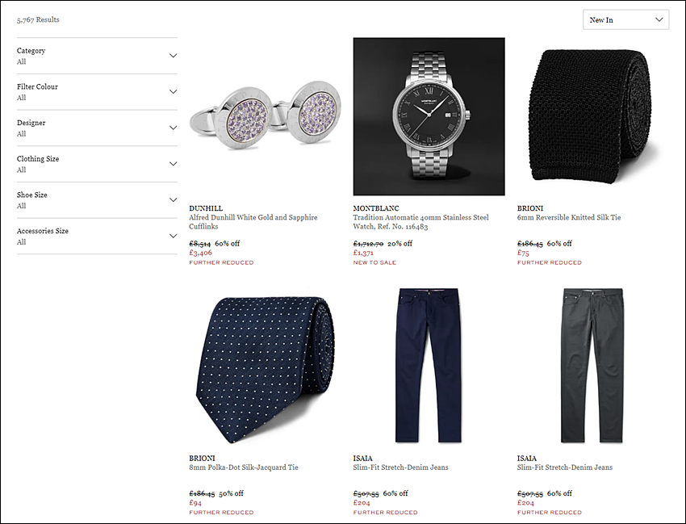Open the Montblanc watch product image
686x524 pixels.
pos(429,116)
